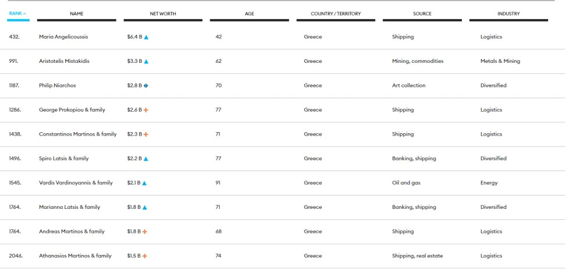Select the Name column header
This screenshot has height=277, width=565.
coord(76,14)
